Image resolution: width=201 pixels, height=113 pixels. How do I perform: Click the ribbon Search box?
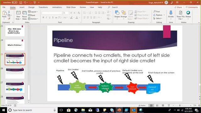[114, 7]
